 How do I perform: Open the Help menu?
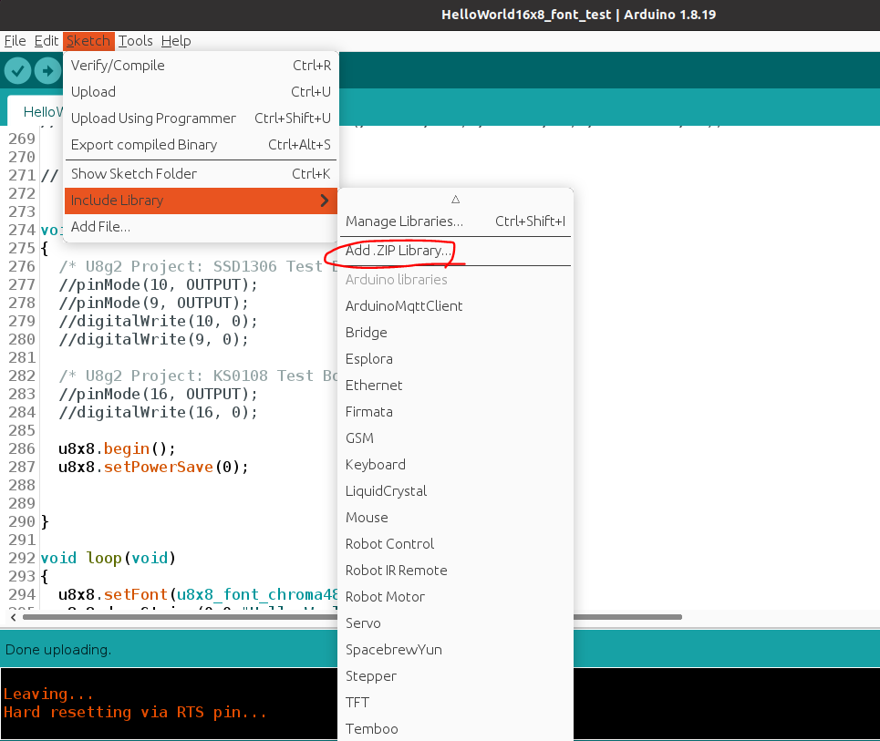pyautogui.click(x=176, y=41)
